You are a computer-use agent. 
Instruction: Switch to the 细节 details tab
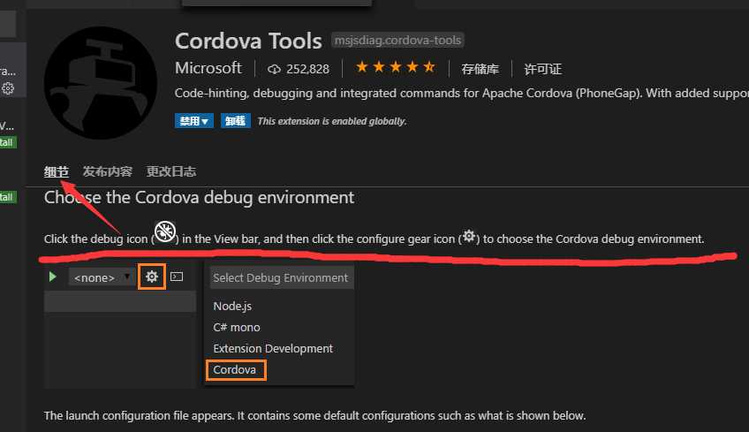pos(57,171)
